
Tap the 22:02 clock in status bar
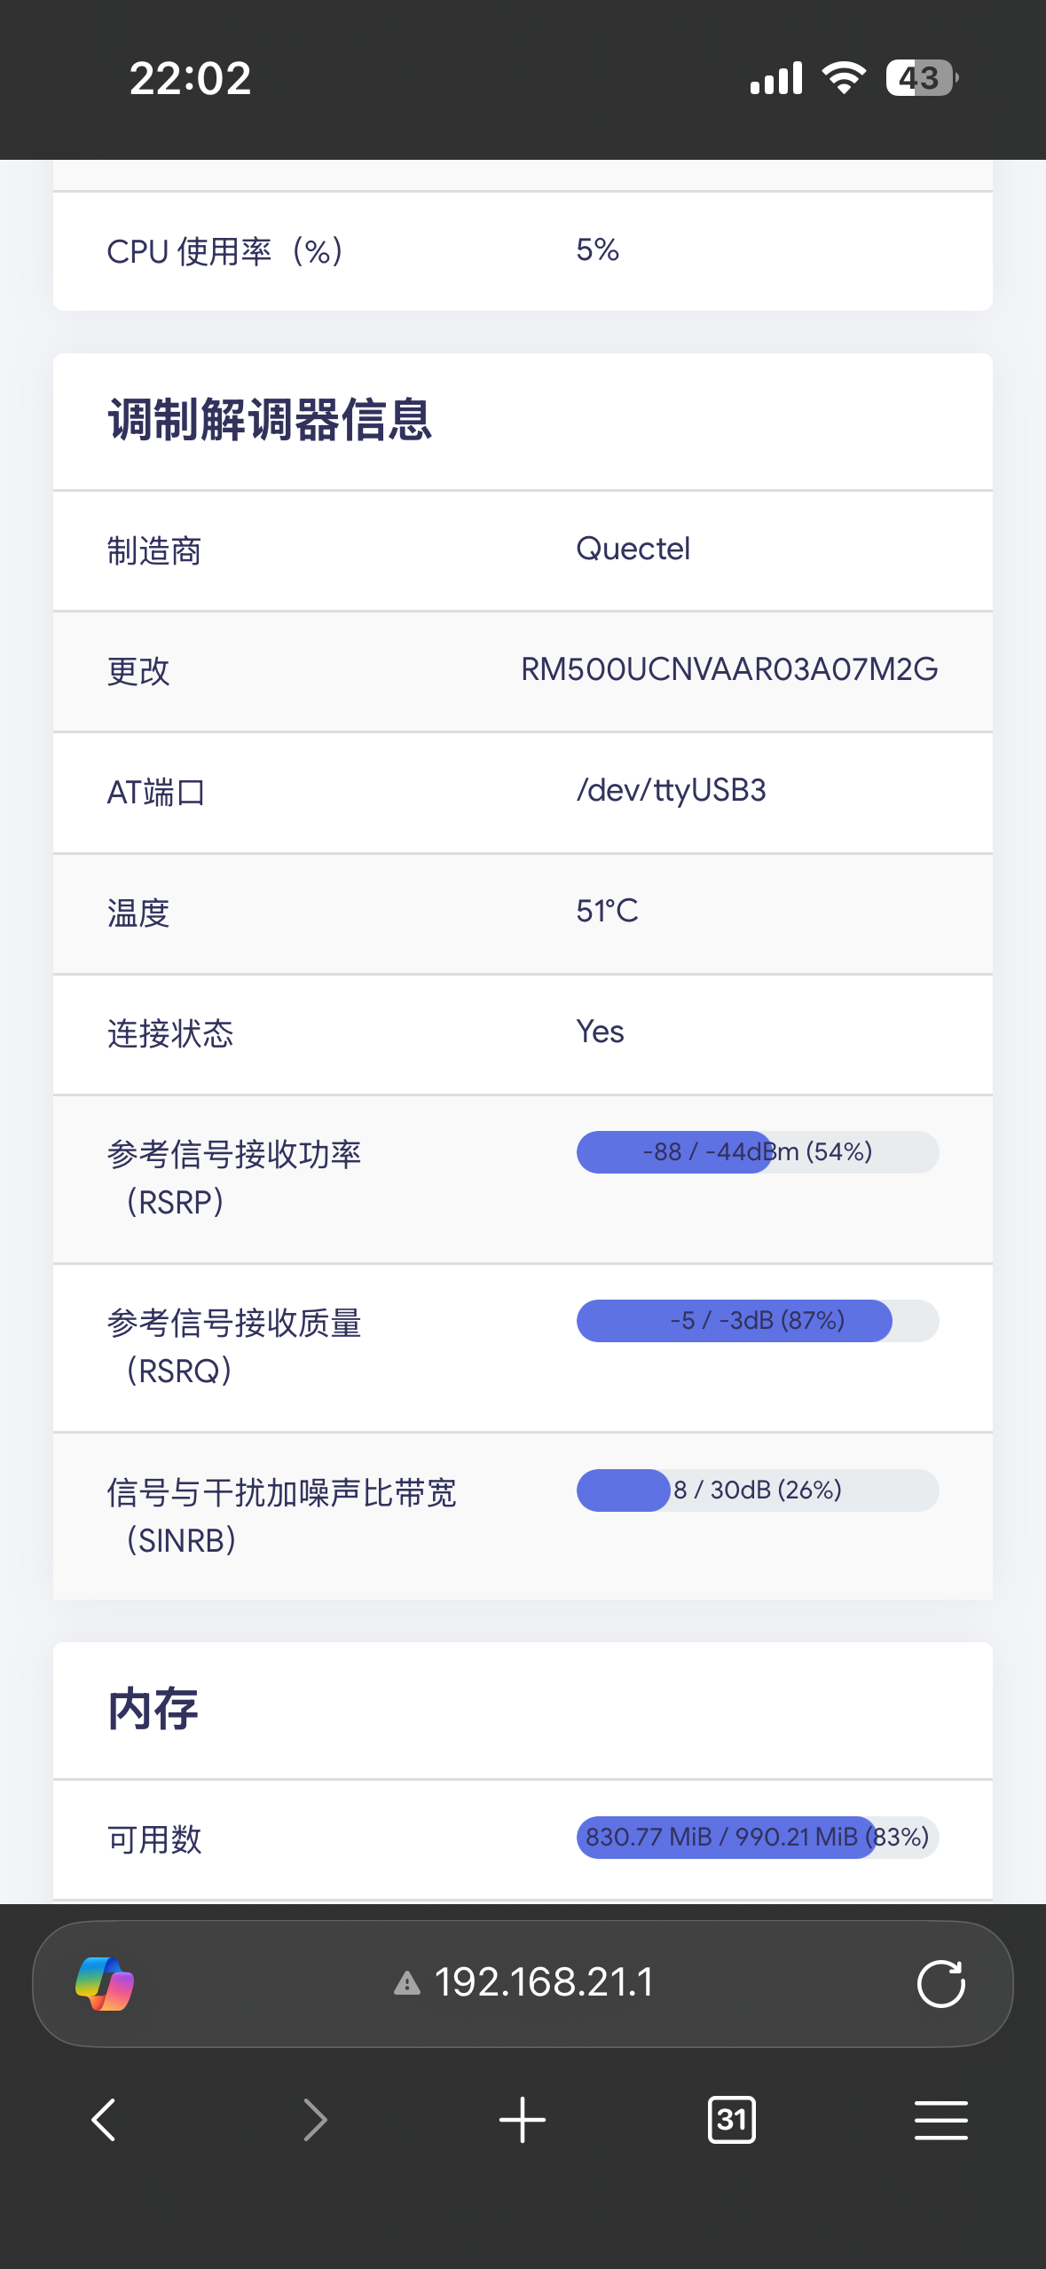(191, 78)
